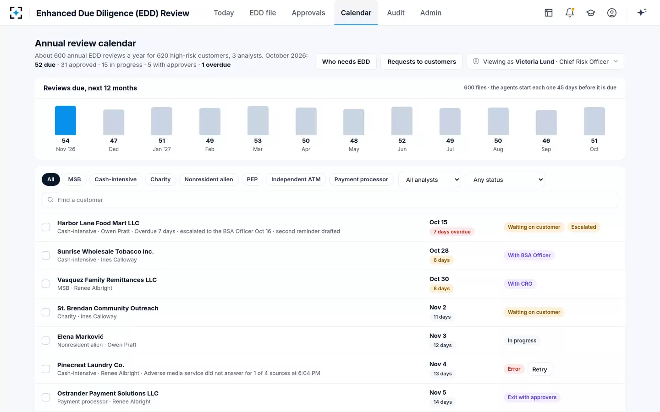Screen dimensions: 660x412
Task: Open the EDD file tab
Action: 263,13
